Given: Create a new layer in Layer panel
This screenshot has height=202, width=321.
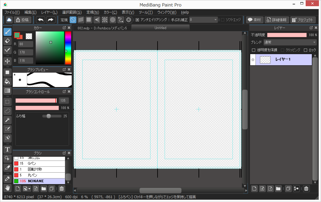Looking at the screenshot, I should coord(254,188).
